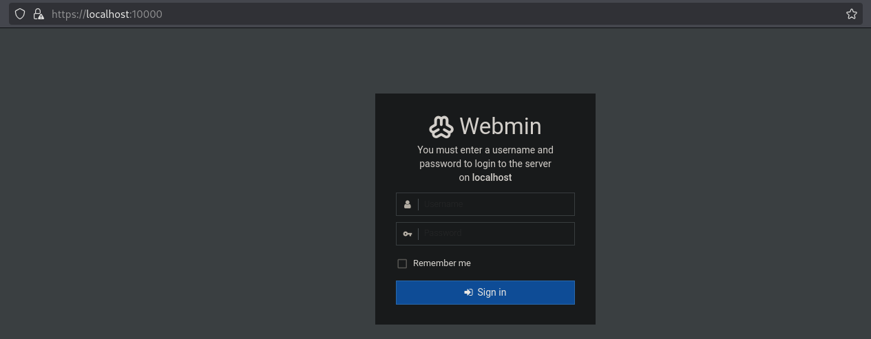Click the user silhouette icon in username field

pyautogui.click(x=408, y=204)
